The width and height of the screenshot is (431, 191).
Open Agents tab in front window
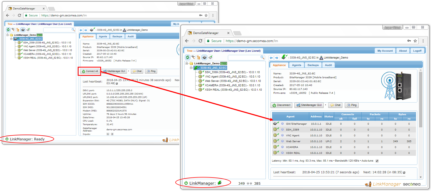tap(297, 65)
